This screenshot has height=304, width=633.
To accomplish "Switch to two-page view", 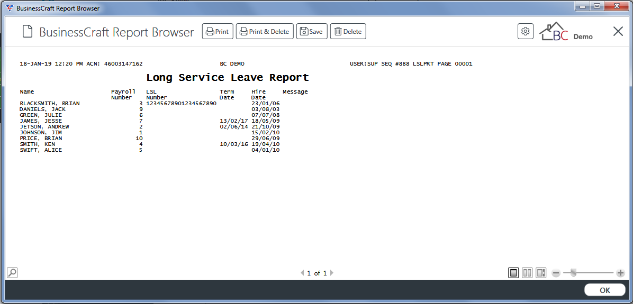I will click(527, 273).
